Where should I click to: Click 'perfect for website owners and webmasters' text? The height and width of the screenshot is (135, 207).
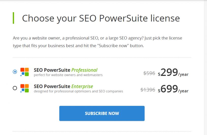[68, 75]
